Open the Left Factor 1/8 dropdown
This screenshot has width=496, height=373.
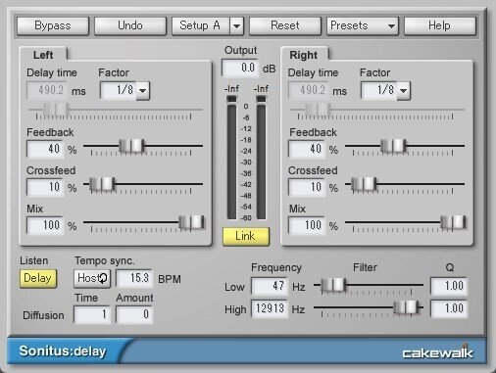click(124, 90)
